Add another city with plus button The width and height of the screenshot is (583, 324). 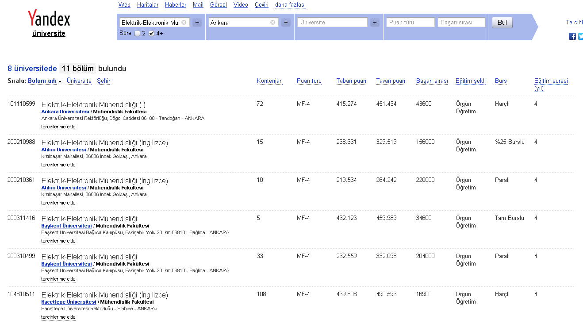(286, 22)
